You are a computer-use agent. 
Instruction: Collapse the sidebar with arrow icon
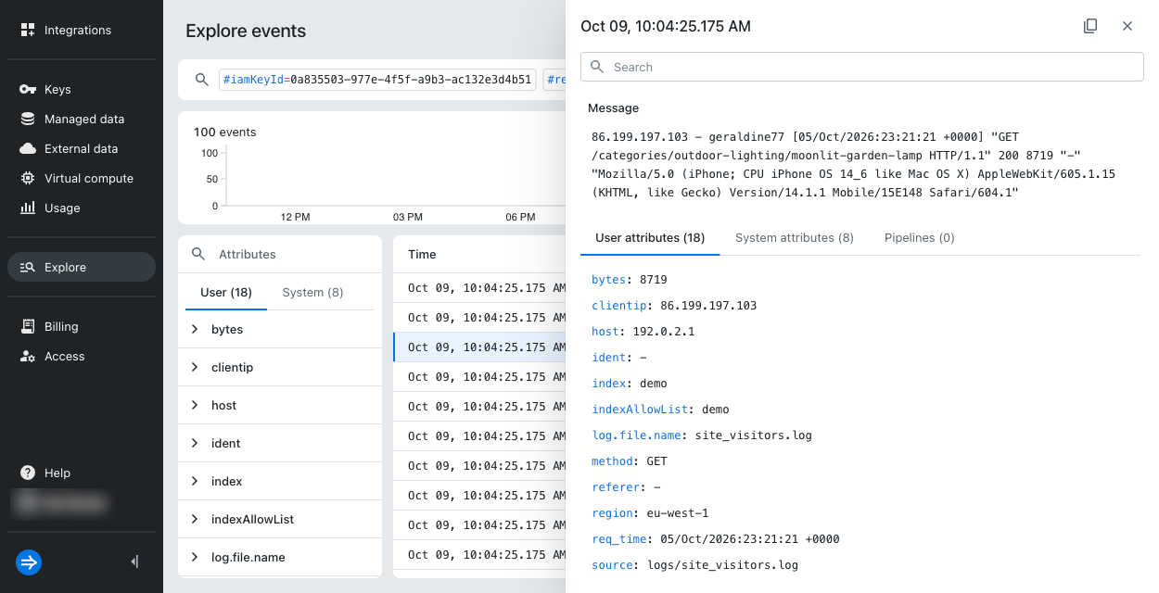(x=134, y=561)
